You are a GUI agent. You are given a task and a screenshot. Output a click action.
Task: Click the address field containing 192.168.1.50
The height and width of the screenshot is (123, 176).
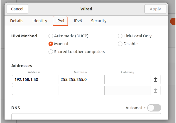pos(35,79)
